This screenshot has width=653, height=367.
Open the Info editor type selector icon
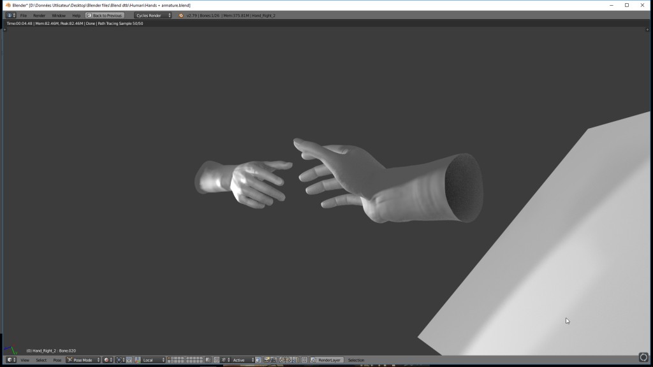[x=10, y=15]
